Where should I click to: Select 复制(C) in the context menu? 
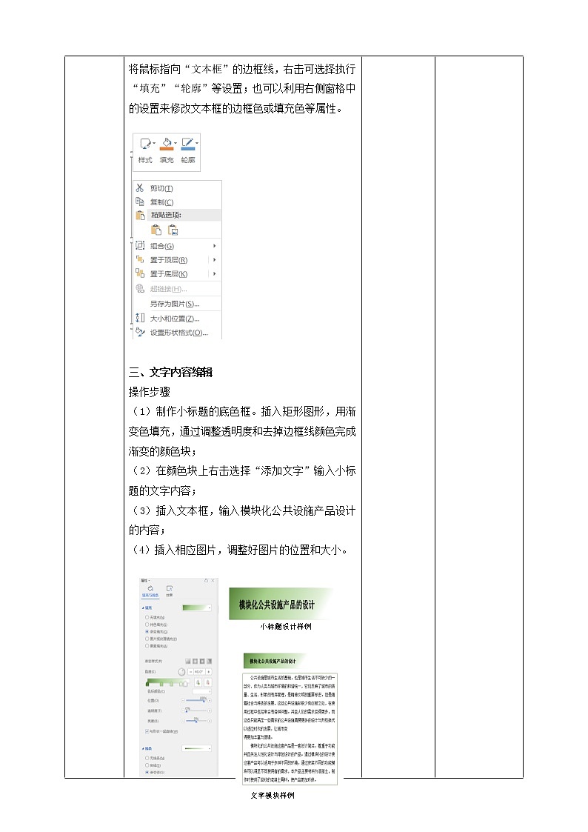(x=161, y=202)
